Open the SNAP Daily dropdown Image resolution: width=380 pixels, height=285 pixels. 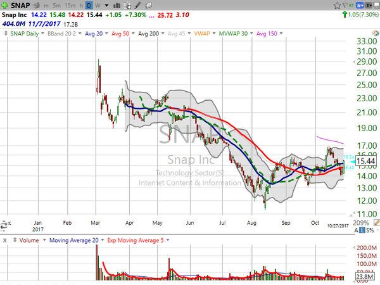pyautogui.click(x=42, y=33)
